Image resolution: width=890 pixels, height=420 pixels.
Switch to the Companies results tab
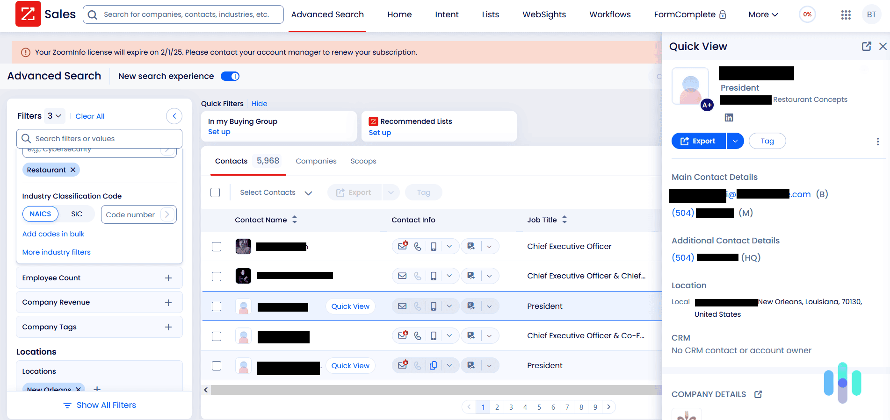(316, 161)
